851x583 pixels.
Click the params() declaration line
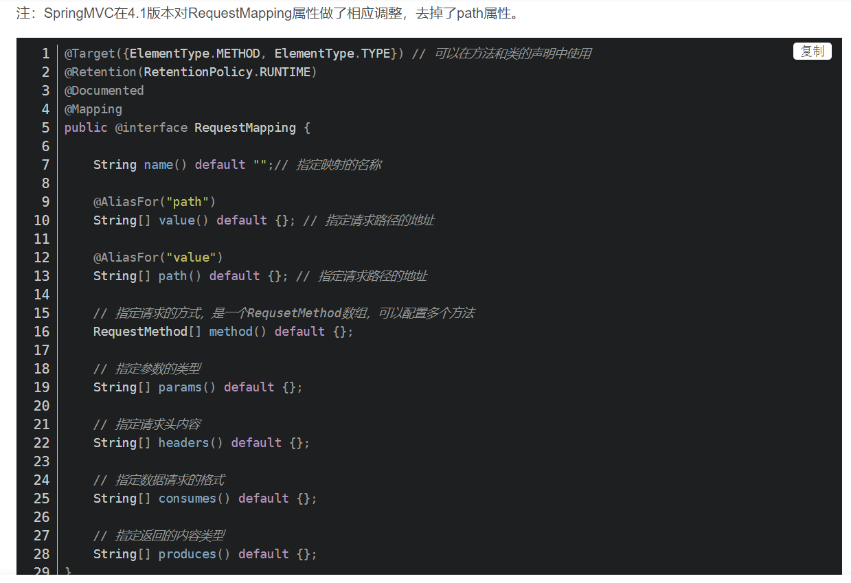[198, 387]
